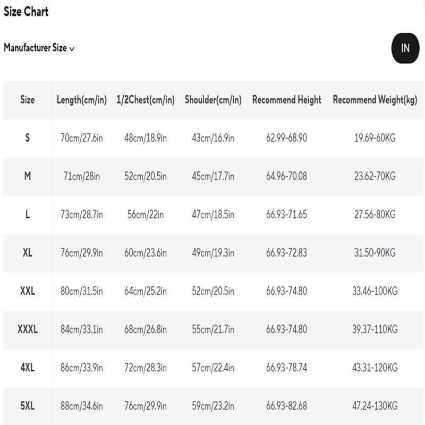Image resolution: width=425 pixels, height=425 pixels.
Task: Select the XXXL size row label
Action: [28, 329]
